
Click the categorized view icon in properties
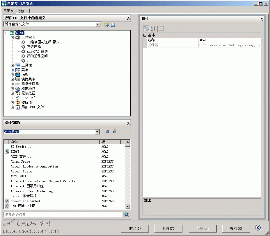pyautogui.click(x=146, y=28)
